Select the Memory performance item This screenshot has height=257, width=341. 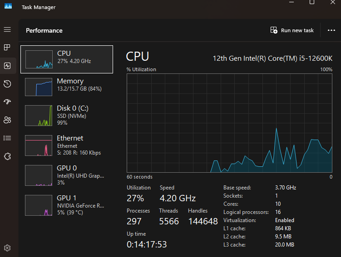(67, 87)
